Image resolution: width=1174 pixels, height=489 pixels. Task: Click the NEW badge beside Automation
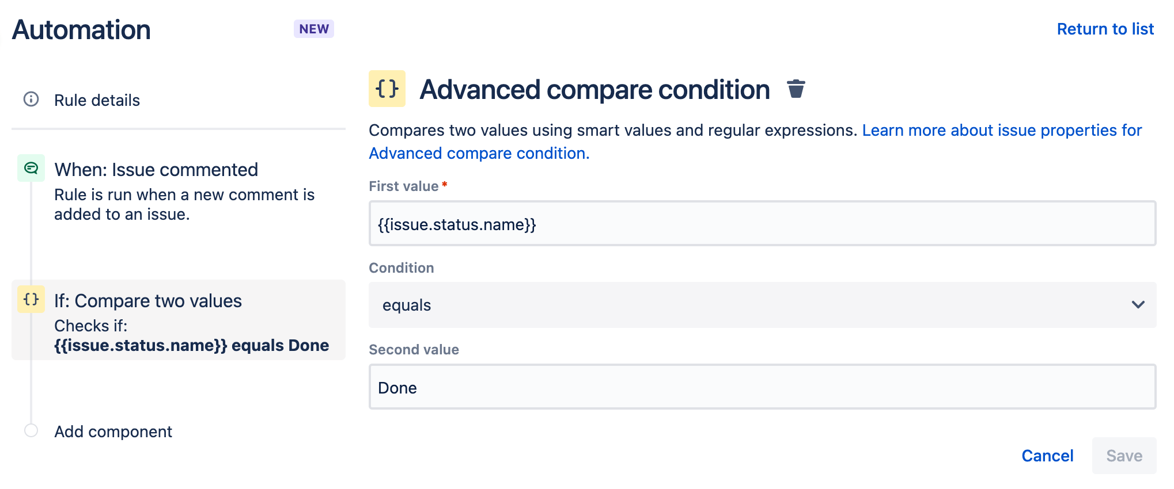coord(313,28)
